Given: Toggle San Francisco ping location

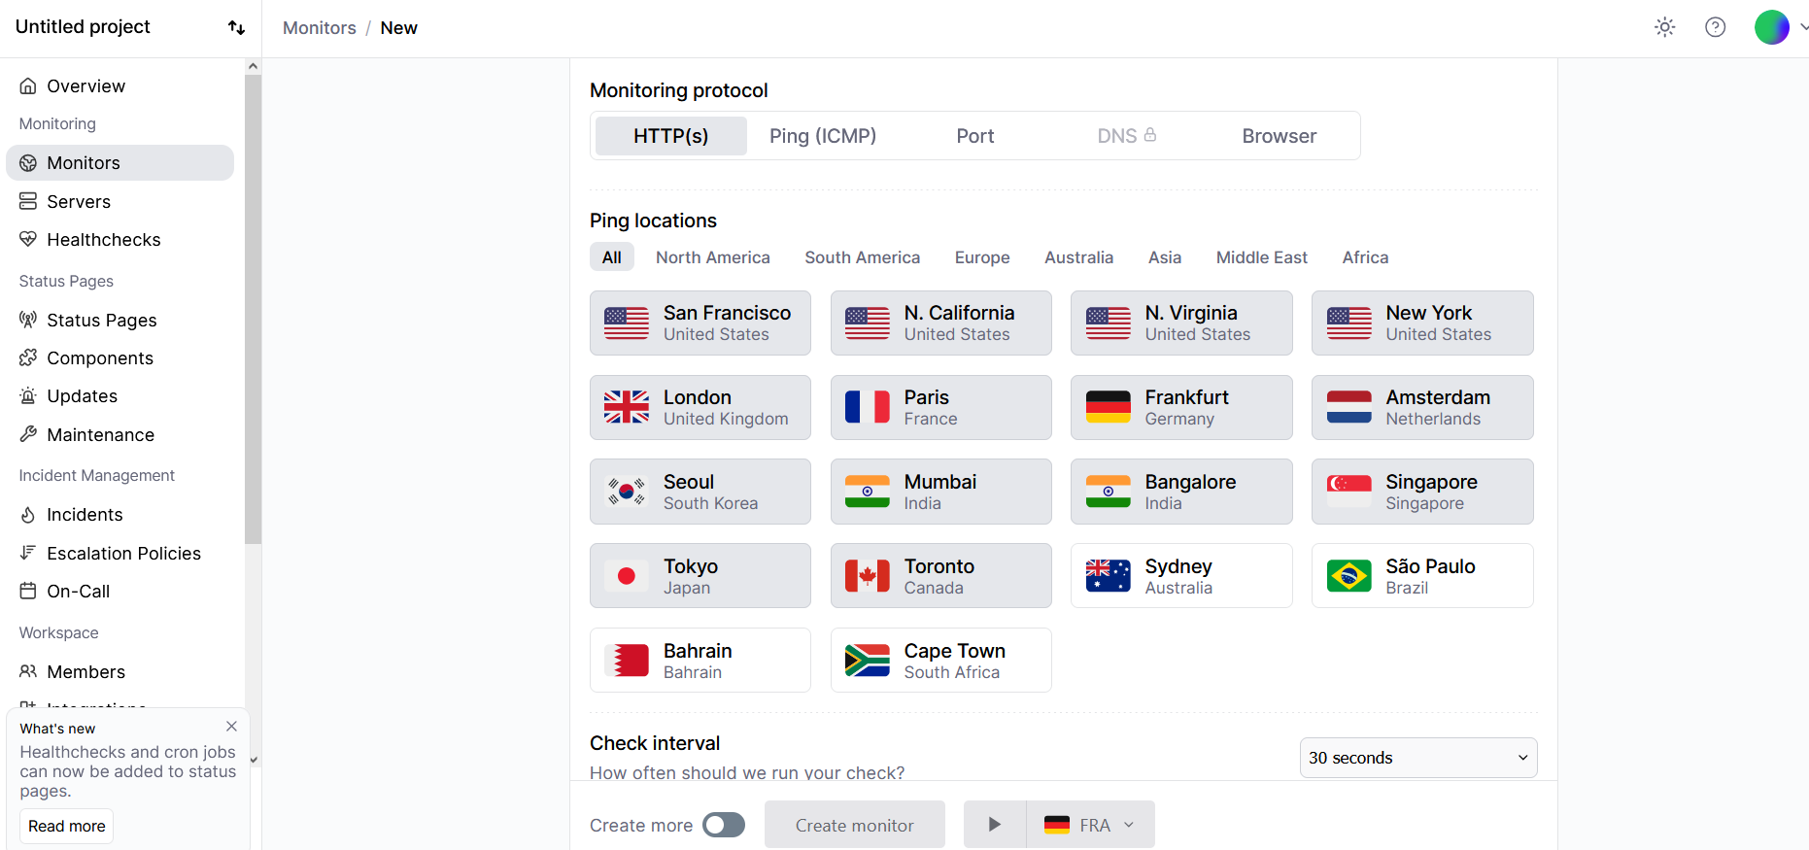Looking at the screenshot, I should [x=700, y=323].
